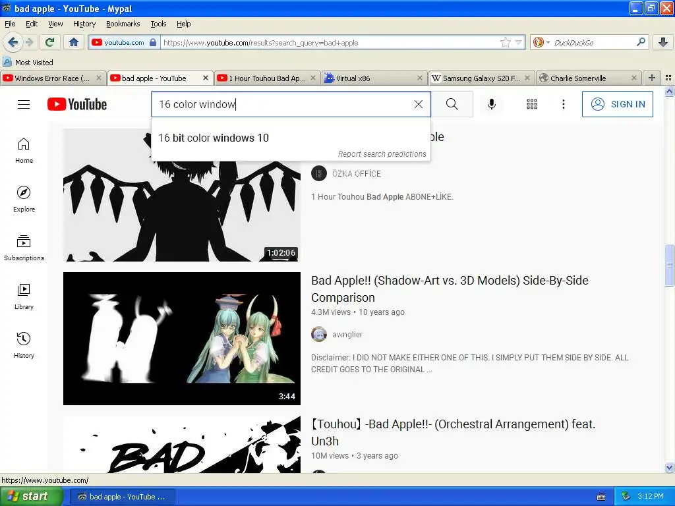Open the Orchestral Arrangement video thumbnail

[182, 445]
